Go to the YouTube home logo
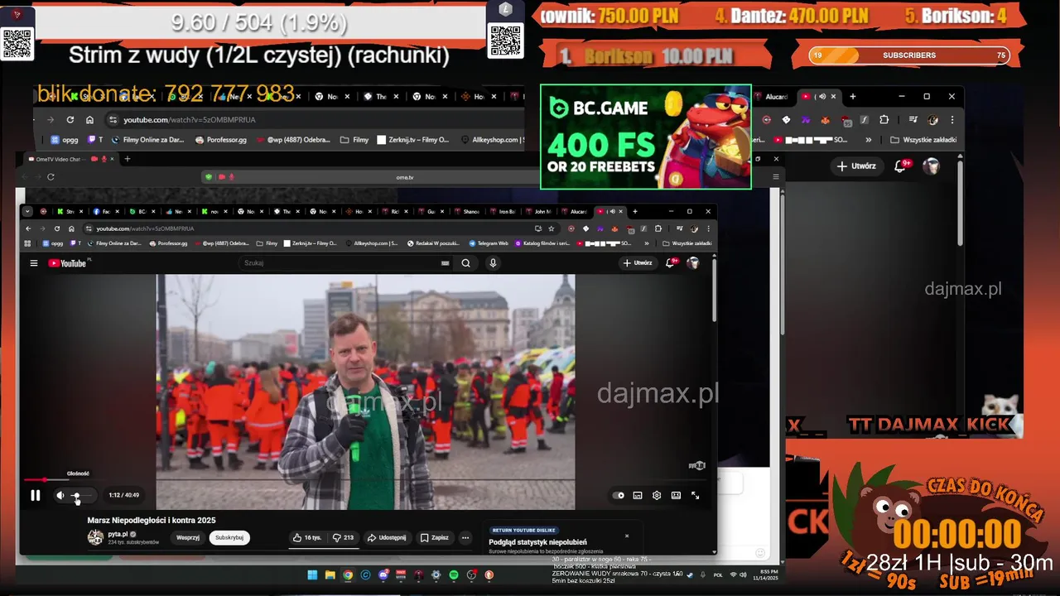1060x596 pixels. [x=67, y=263]
